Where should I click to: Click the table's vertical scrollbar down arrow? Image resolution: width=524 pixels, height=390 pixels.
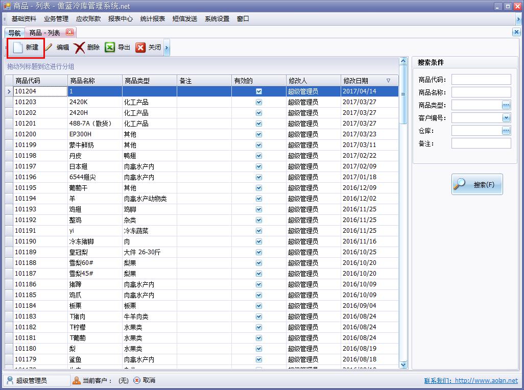[x=403, y=364]
